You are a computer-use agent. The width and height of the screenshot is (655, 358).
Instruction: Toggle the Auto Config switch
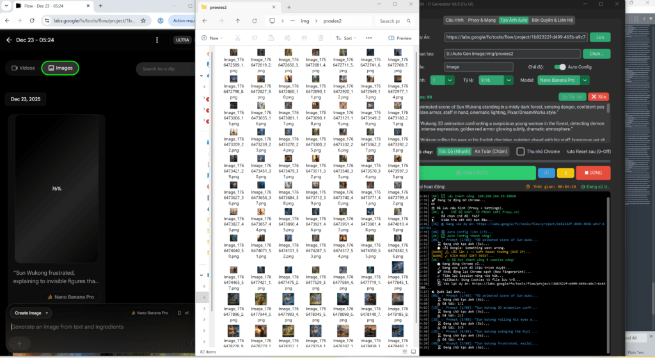(x=560, y=66)
